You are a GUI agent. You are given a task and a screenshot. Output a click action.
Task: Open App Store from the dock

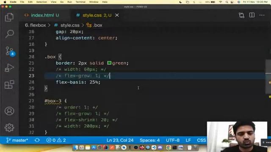[x=94, y=147]
